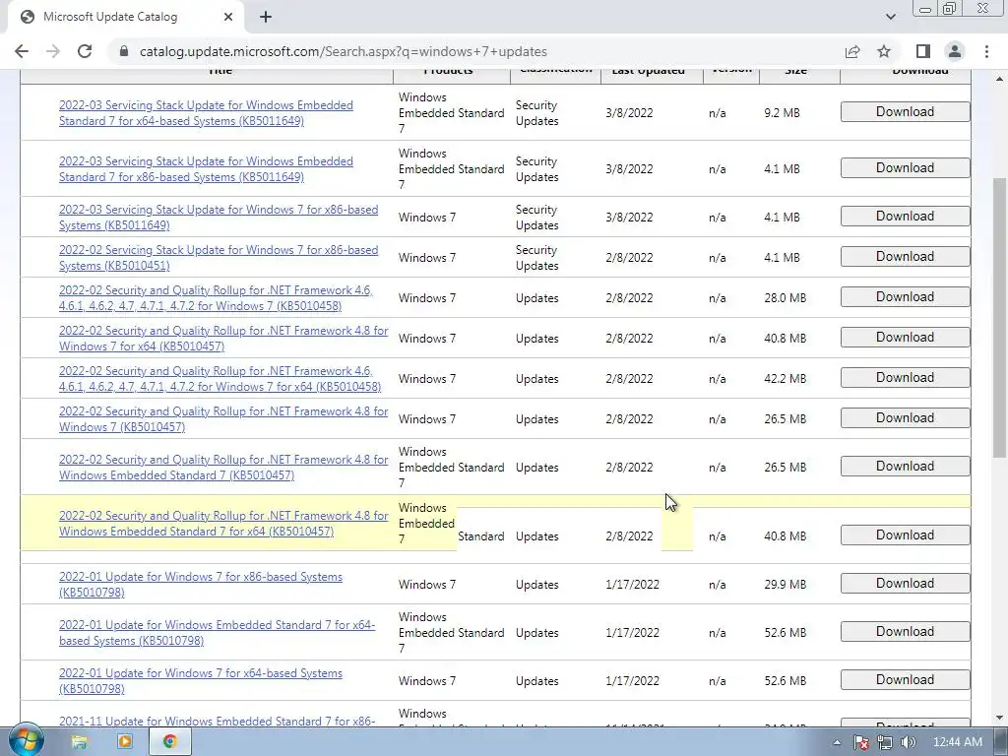
Task: Open a new browser tab
Action: click(266, 18)
